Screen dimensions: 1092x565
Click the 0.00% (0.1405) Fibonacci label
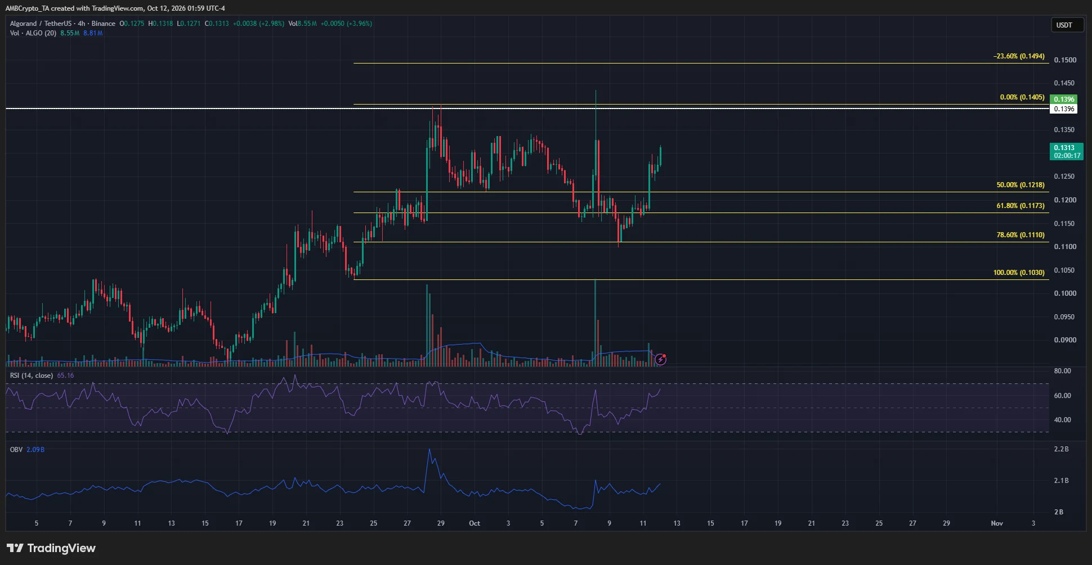(x=1022, y=97)
